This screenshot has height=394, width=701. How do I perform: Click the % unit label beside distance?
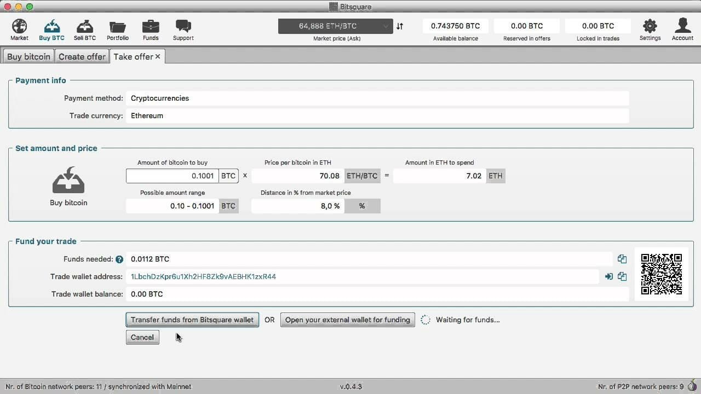point(362,206)
